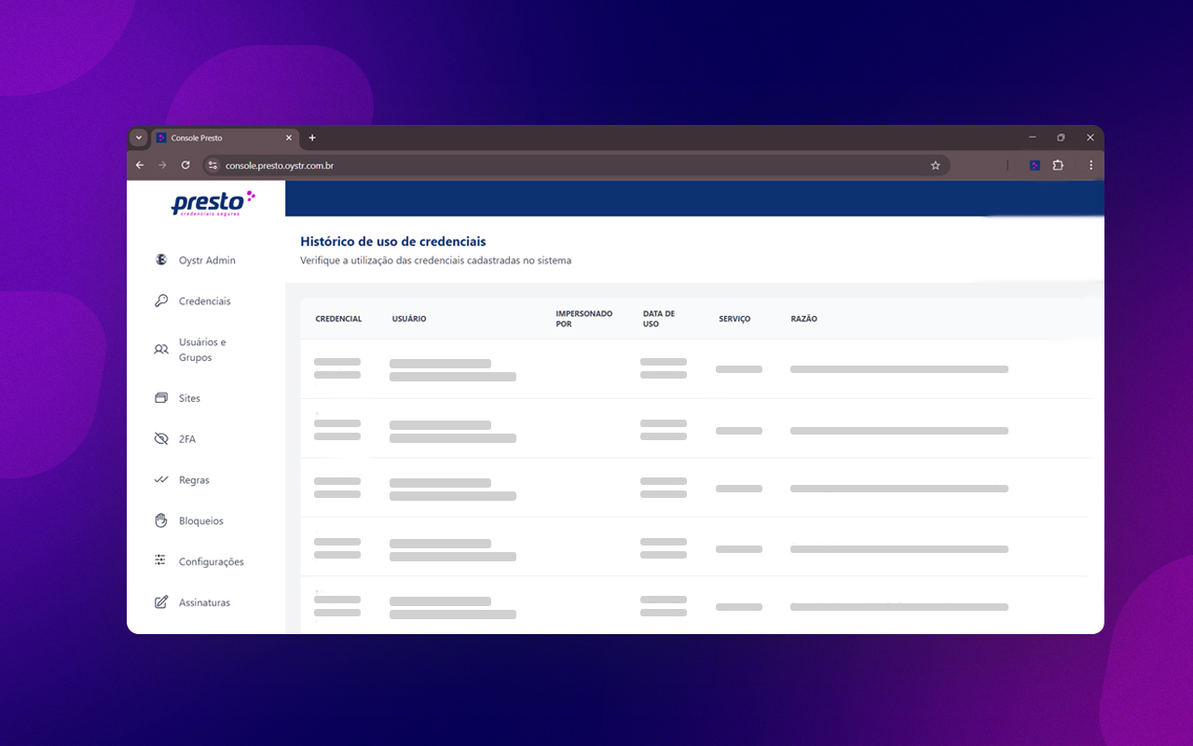Open the tab search dropdown arrow
The height and width of the screenshot is (746, 1193).
click(x=139, y=138)
